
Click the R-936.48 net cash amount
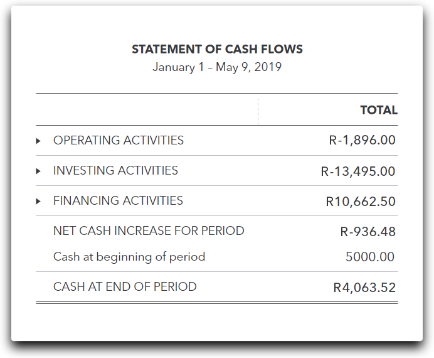click(x=368, y=232)
